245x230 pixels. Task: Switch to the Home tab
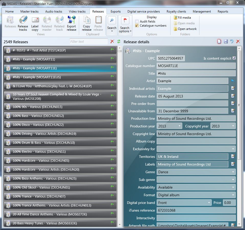coord(9,12)
